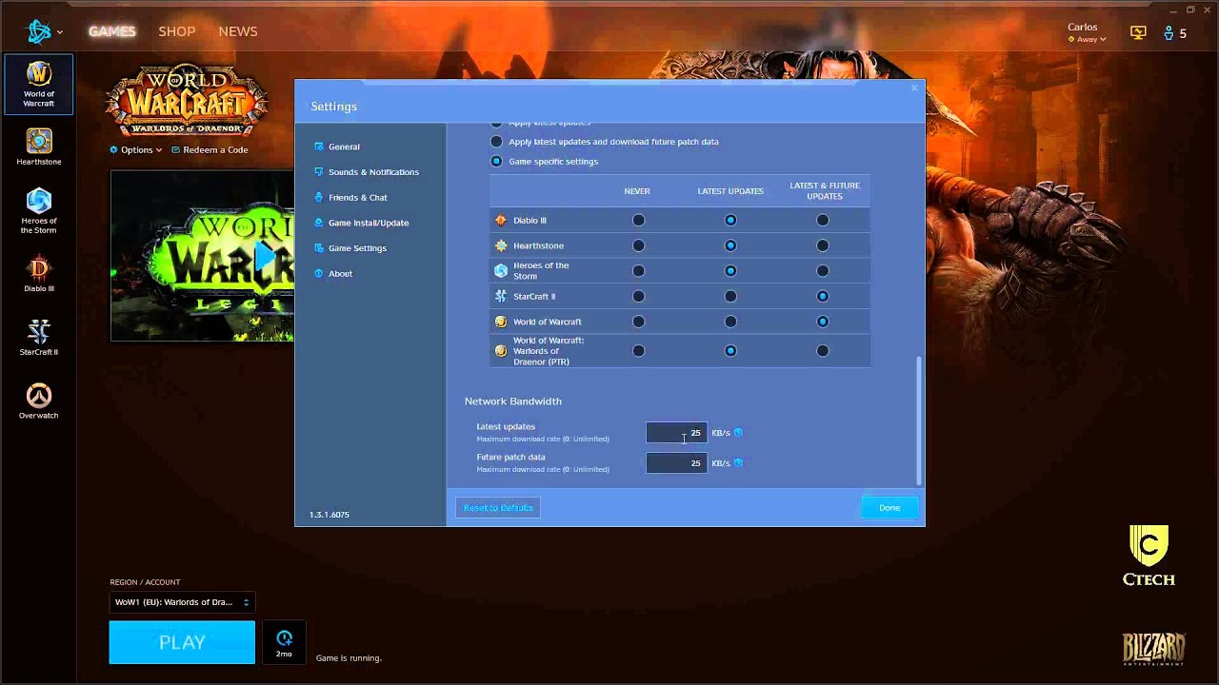Click the World of Warcraft Warlords logo
This screenshot has height=685, width=1219.
(x=187, y=100)
